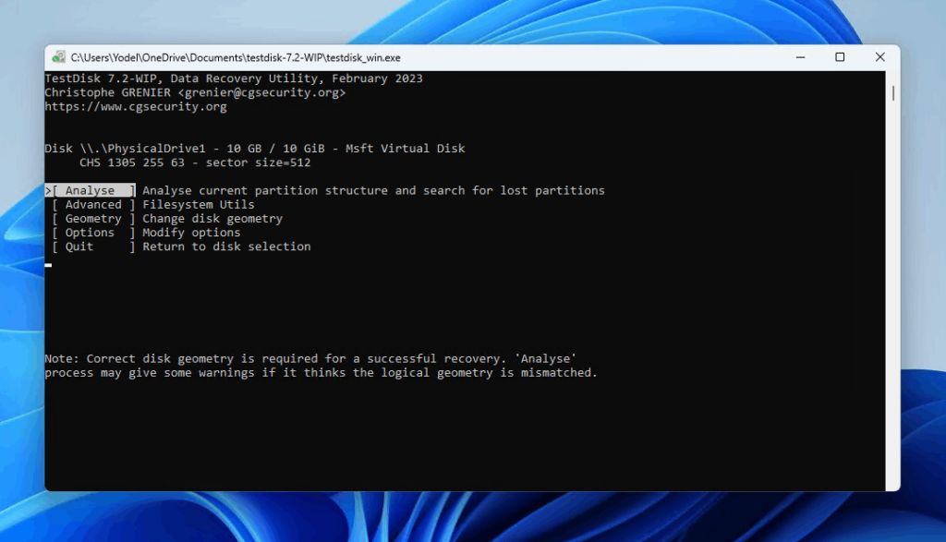Image resolution: width=946 pixels, height=542 pixels.
Task: Click the TestDisk title bar application icon
Action: [57, 56]
